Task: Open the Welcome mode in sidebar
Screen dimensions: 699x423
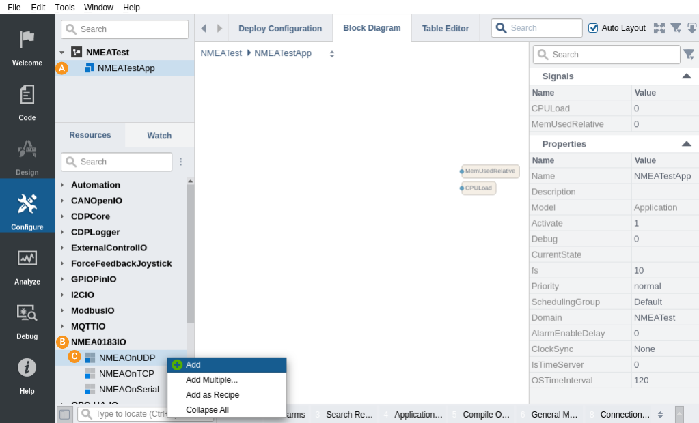Action: 27,47
